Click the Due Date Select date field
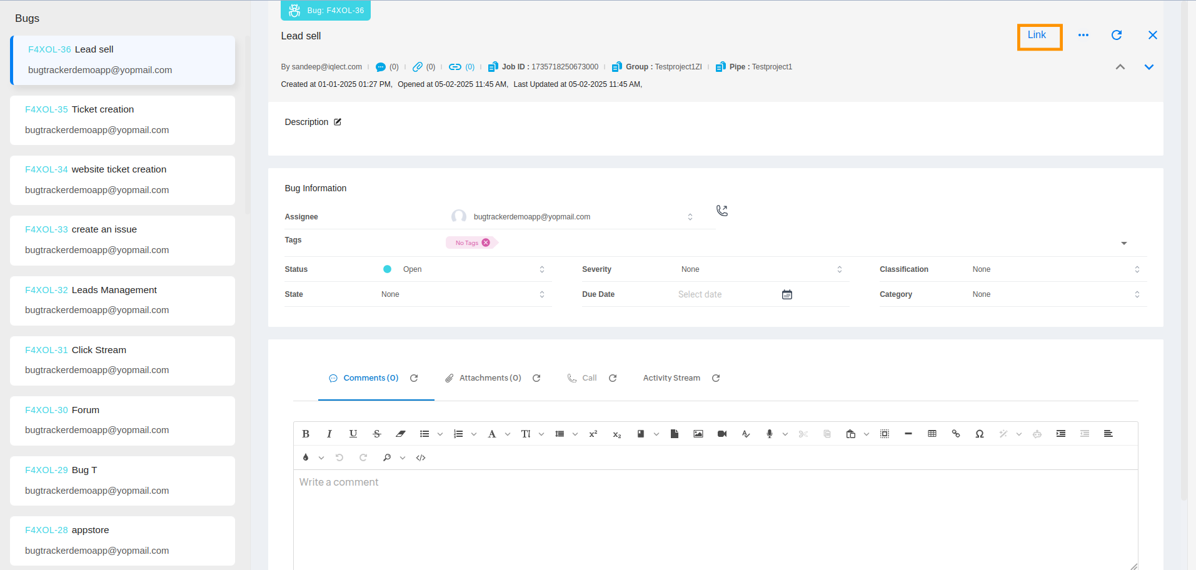The height and width of the screenshot is (570, 1196). pyautogui.click(x=725, y=294)
